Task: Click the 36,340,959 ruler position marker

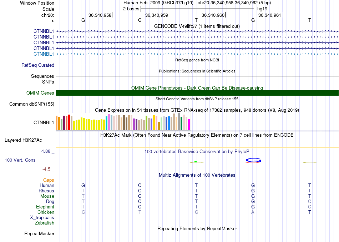Action: 157,15
